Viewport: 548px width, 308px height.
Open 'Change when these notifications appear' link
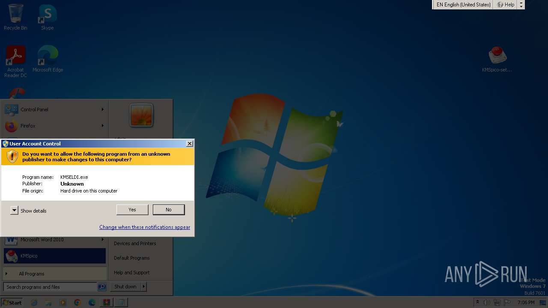[x=145, y=227]
